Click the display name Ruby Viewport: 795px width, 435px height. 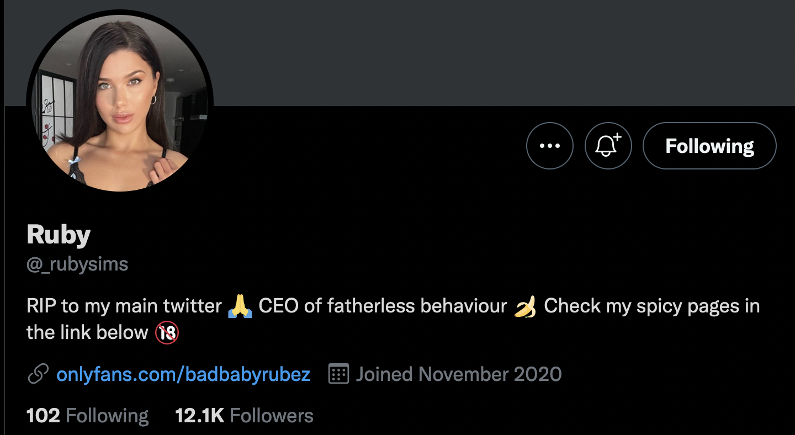tap(59, 235)
